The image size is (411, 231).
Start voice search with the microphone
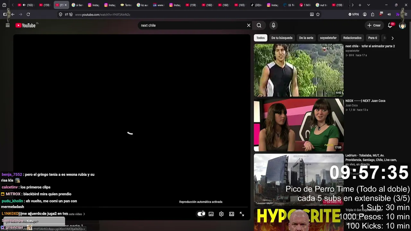pyautogui.click(x=274, y=25)
